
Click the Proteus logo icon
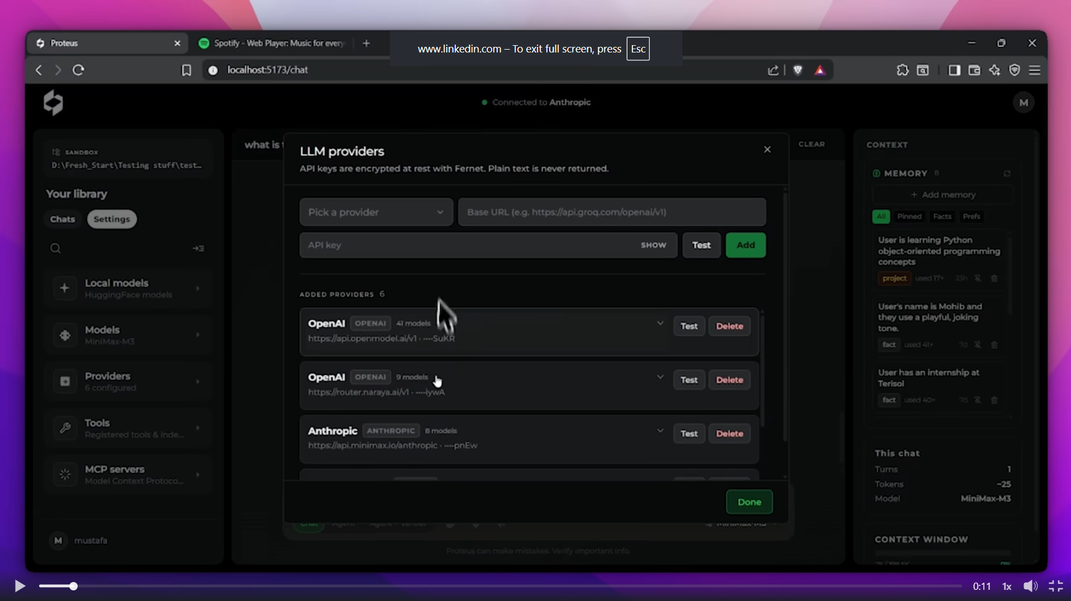click(x=54, y=103)
